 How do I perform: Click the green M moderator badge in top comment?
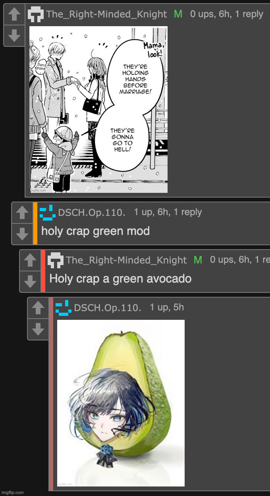178,14
